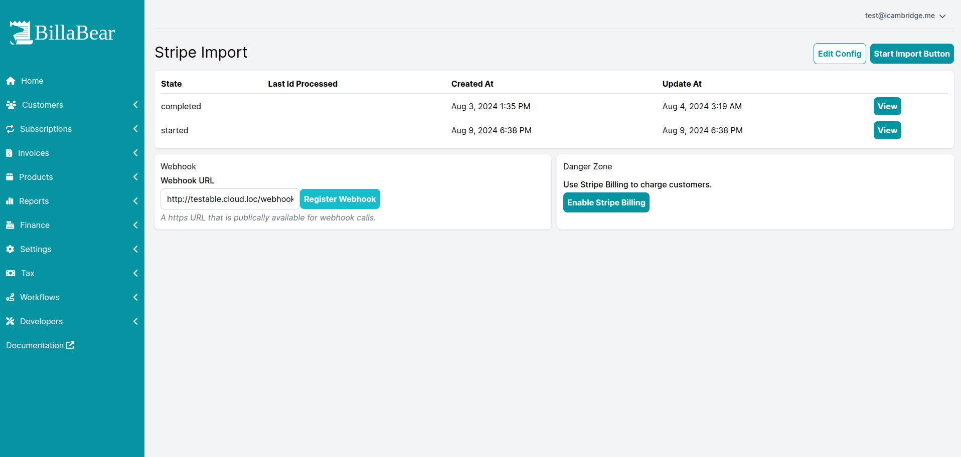This screenshot has width=961, height=457.
Task: Select the Settings gear icon
Action: [11, 249]
